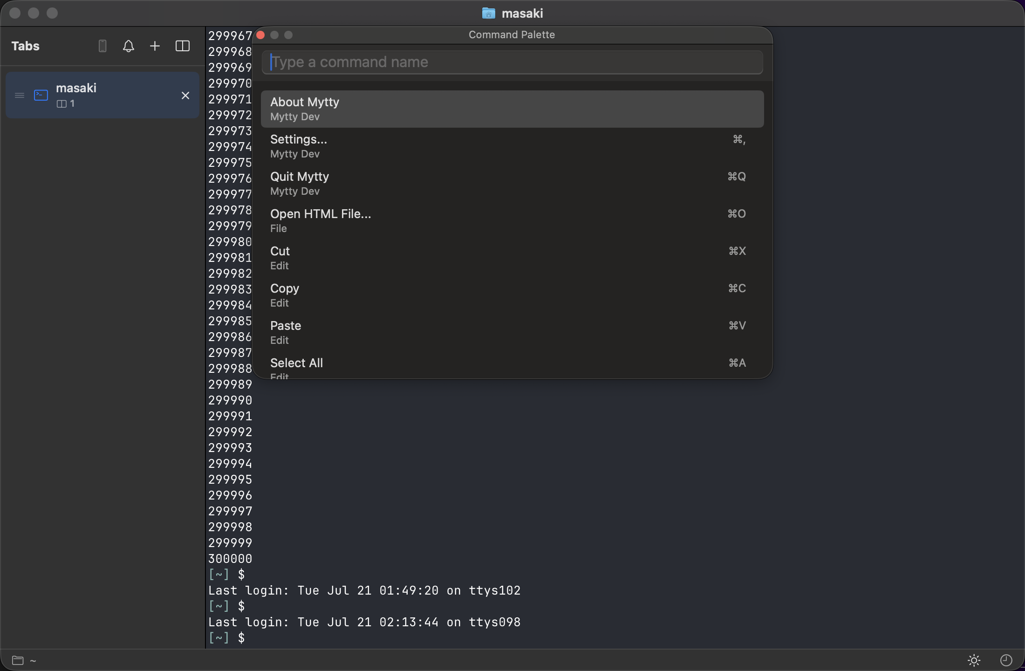The height and width of the screenshot is (671, 1025).
Task: Click the Command Palette window title
Action: pyautogui.click(x=512, y=34)
